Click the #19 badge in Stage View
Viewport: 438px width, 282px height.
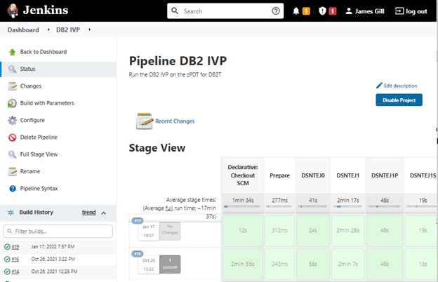138,220
